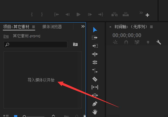This screenshot has width=168, height=117.
Task: Select the Razor tool
Action: point(95,79)
